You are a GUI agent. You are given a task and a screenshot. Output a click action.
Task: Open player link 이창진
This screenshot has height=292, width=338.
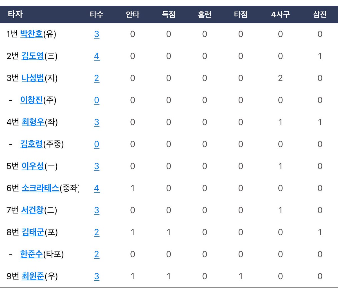point(32,100)
